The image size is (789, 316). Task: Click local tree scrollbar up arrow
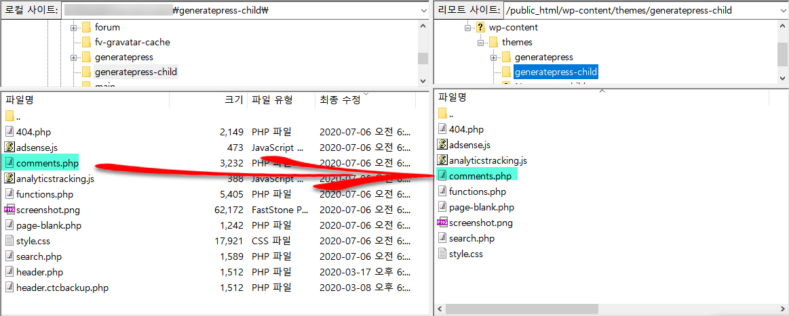coord(423,26)
